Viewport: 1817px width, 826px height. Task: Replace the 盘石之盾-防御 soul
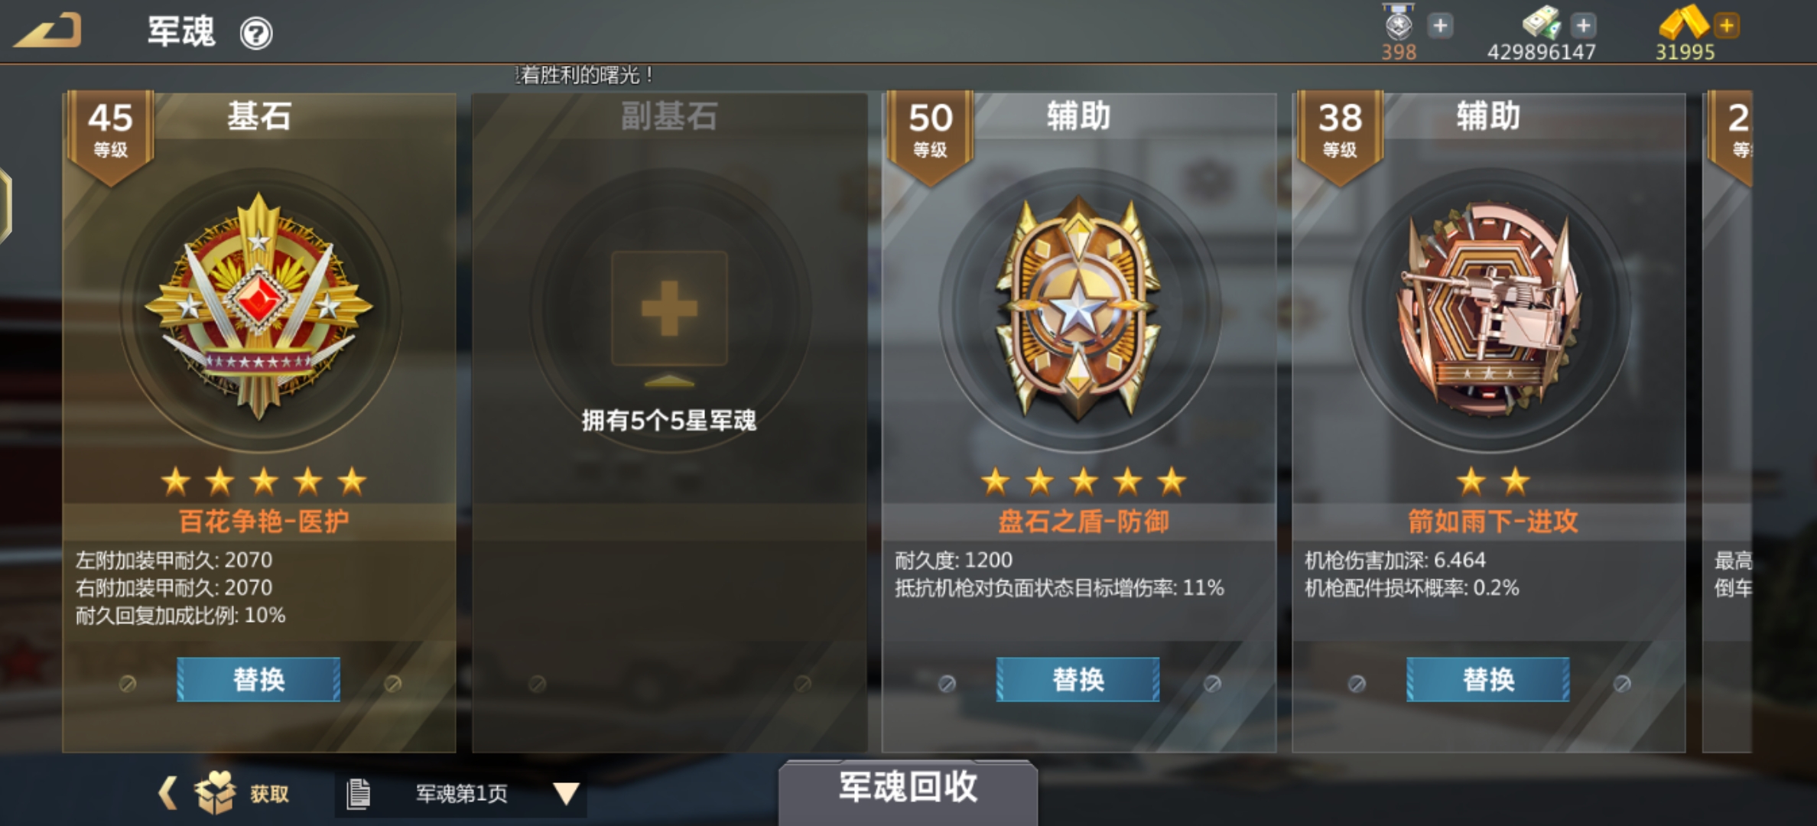pos(1078,679)
